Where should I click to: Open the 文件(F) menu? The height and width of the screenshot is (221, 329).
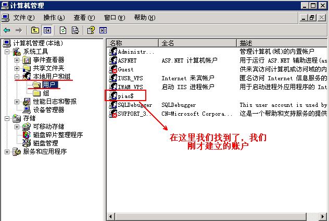click(24, 18)
